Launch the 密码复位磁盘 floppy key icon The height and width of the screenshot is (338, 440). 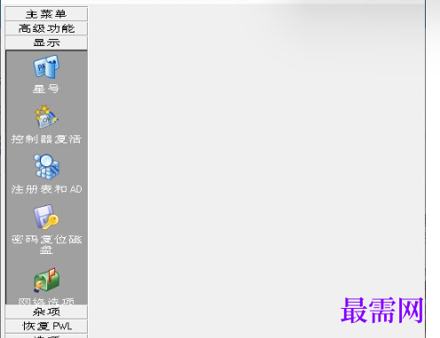tap(46, 218)
